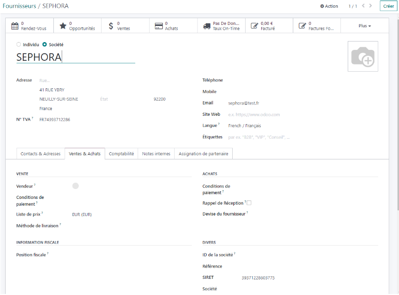Click the Créer button
Screen dimensions: 399x295
[x=388, y=6]
